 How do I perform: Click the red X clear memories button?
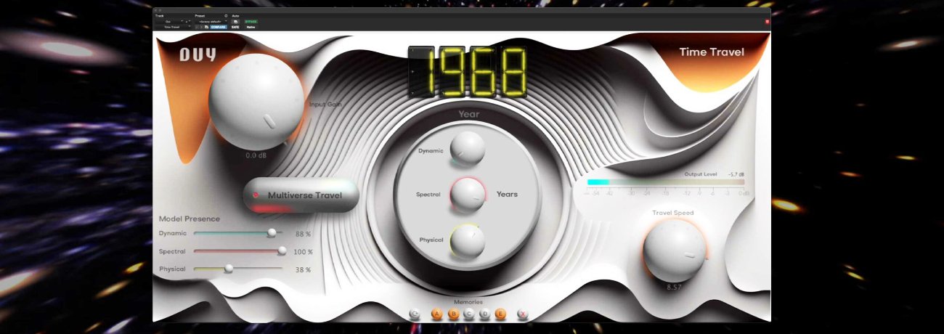click(x=523, y=314)
